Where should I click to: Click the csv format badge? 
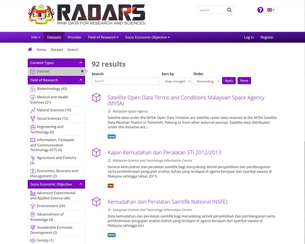pyautogui.click(x=110, y=186)
